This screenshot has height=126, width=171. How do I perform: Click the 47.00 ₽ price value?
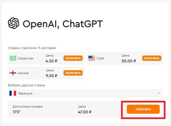click(x=85, y=112)
